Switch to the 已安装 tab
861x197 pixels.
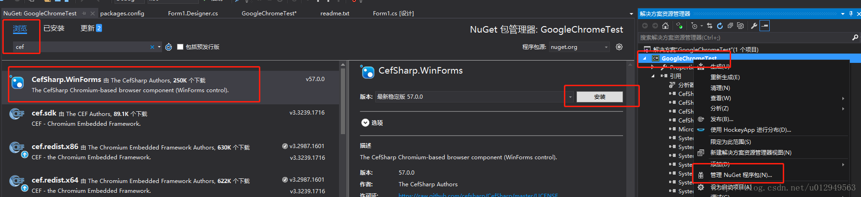tap(54, 28)
